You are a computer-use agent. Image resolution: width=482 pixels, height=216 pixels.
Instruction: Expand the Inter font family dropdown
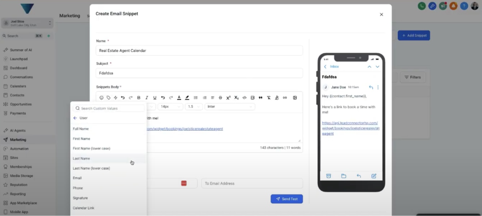point(229,107)
